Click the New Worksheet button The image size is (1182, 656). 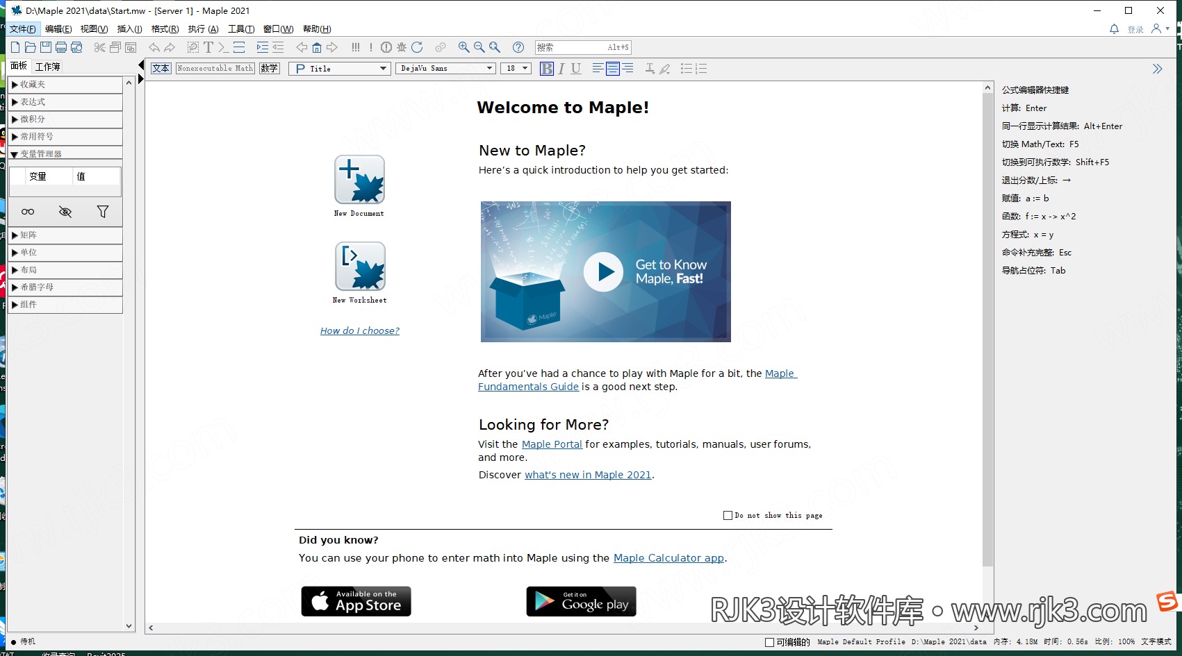[x=359, y=266]
